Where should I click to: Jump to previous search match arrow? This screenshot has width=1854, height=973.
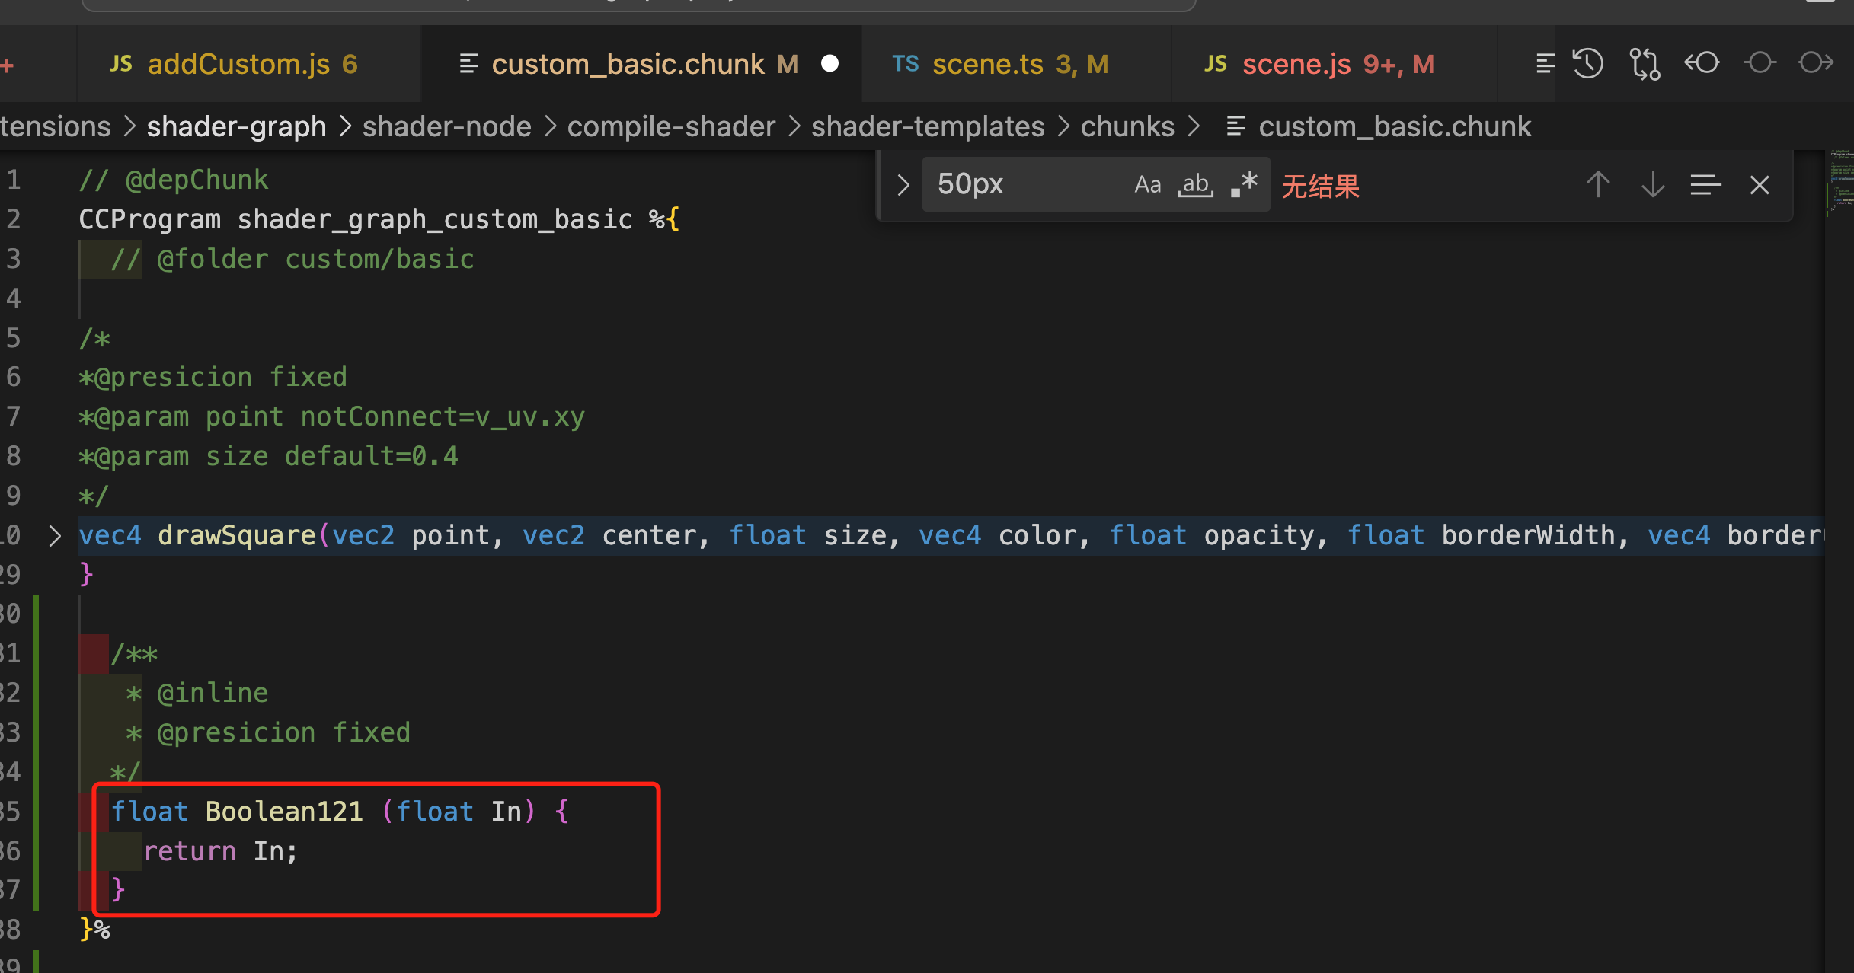point(1598,185)
